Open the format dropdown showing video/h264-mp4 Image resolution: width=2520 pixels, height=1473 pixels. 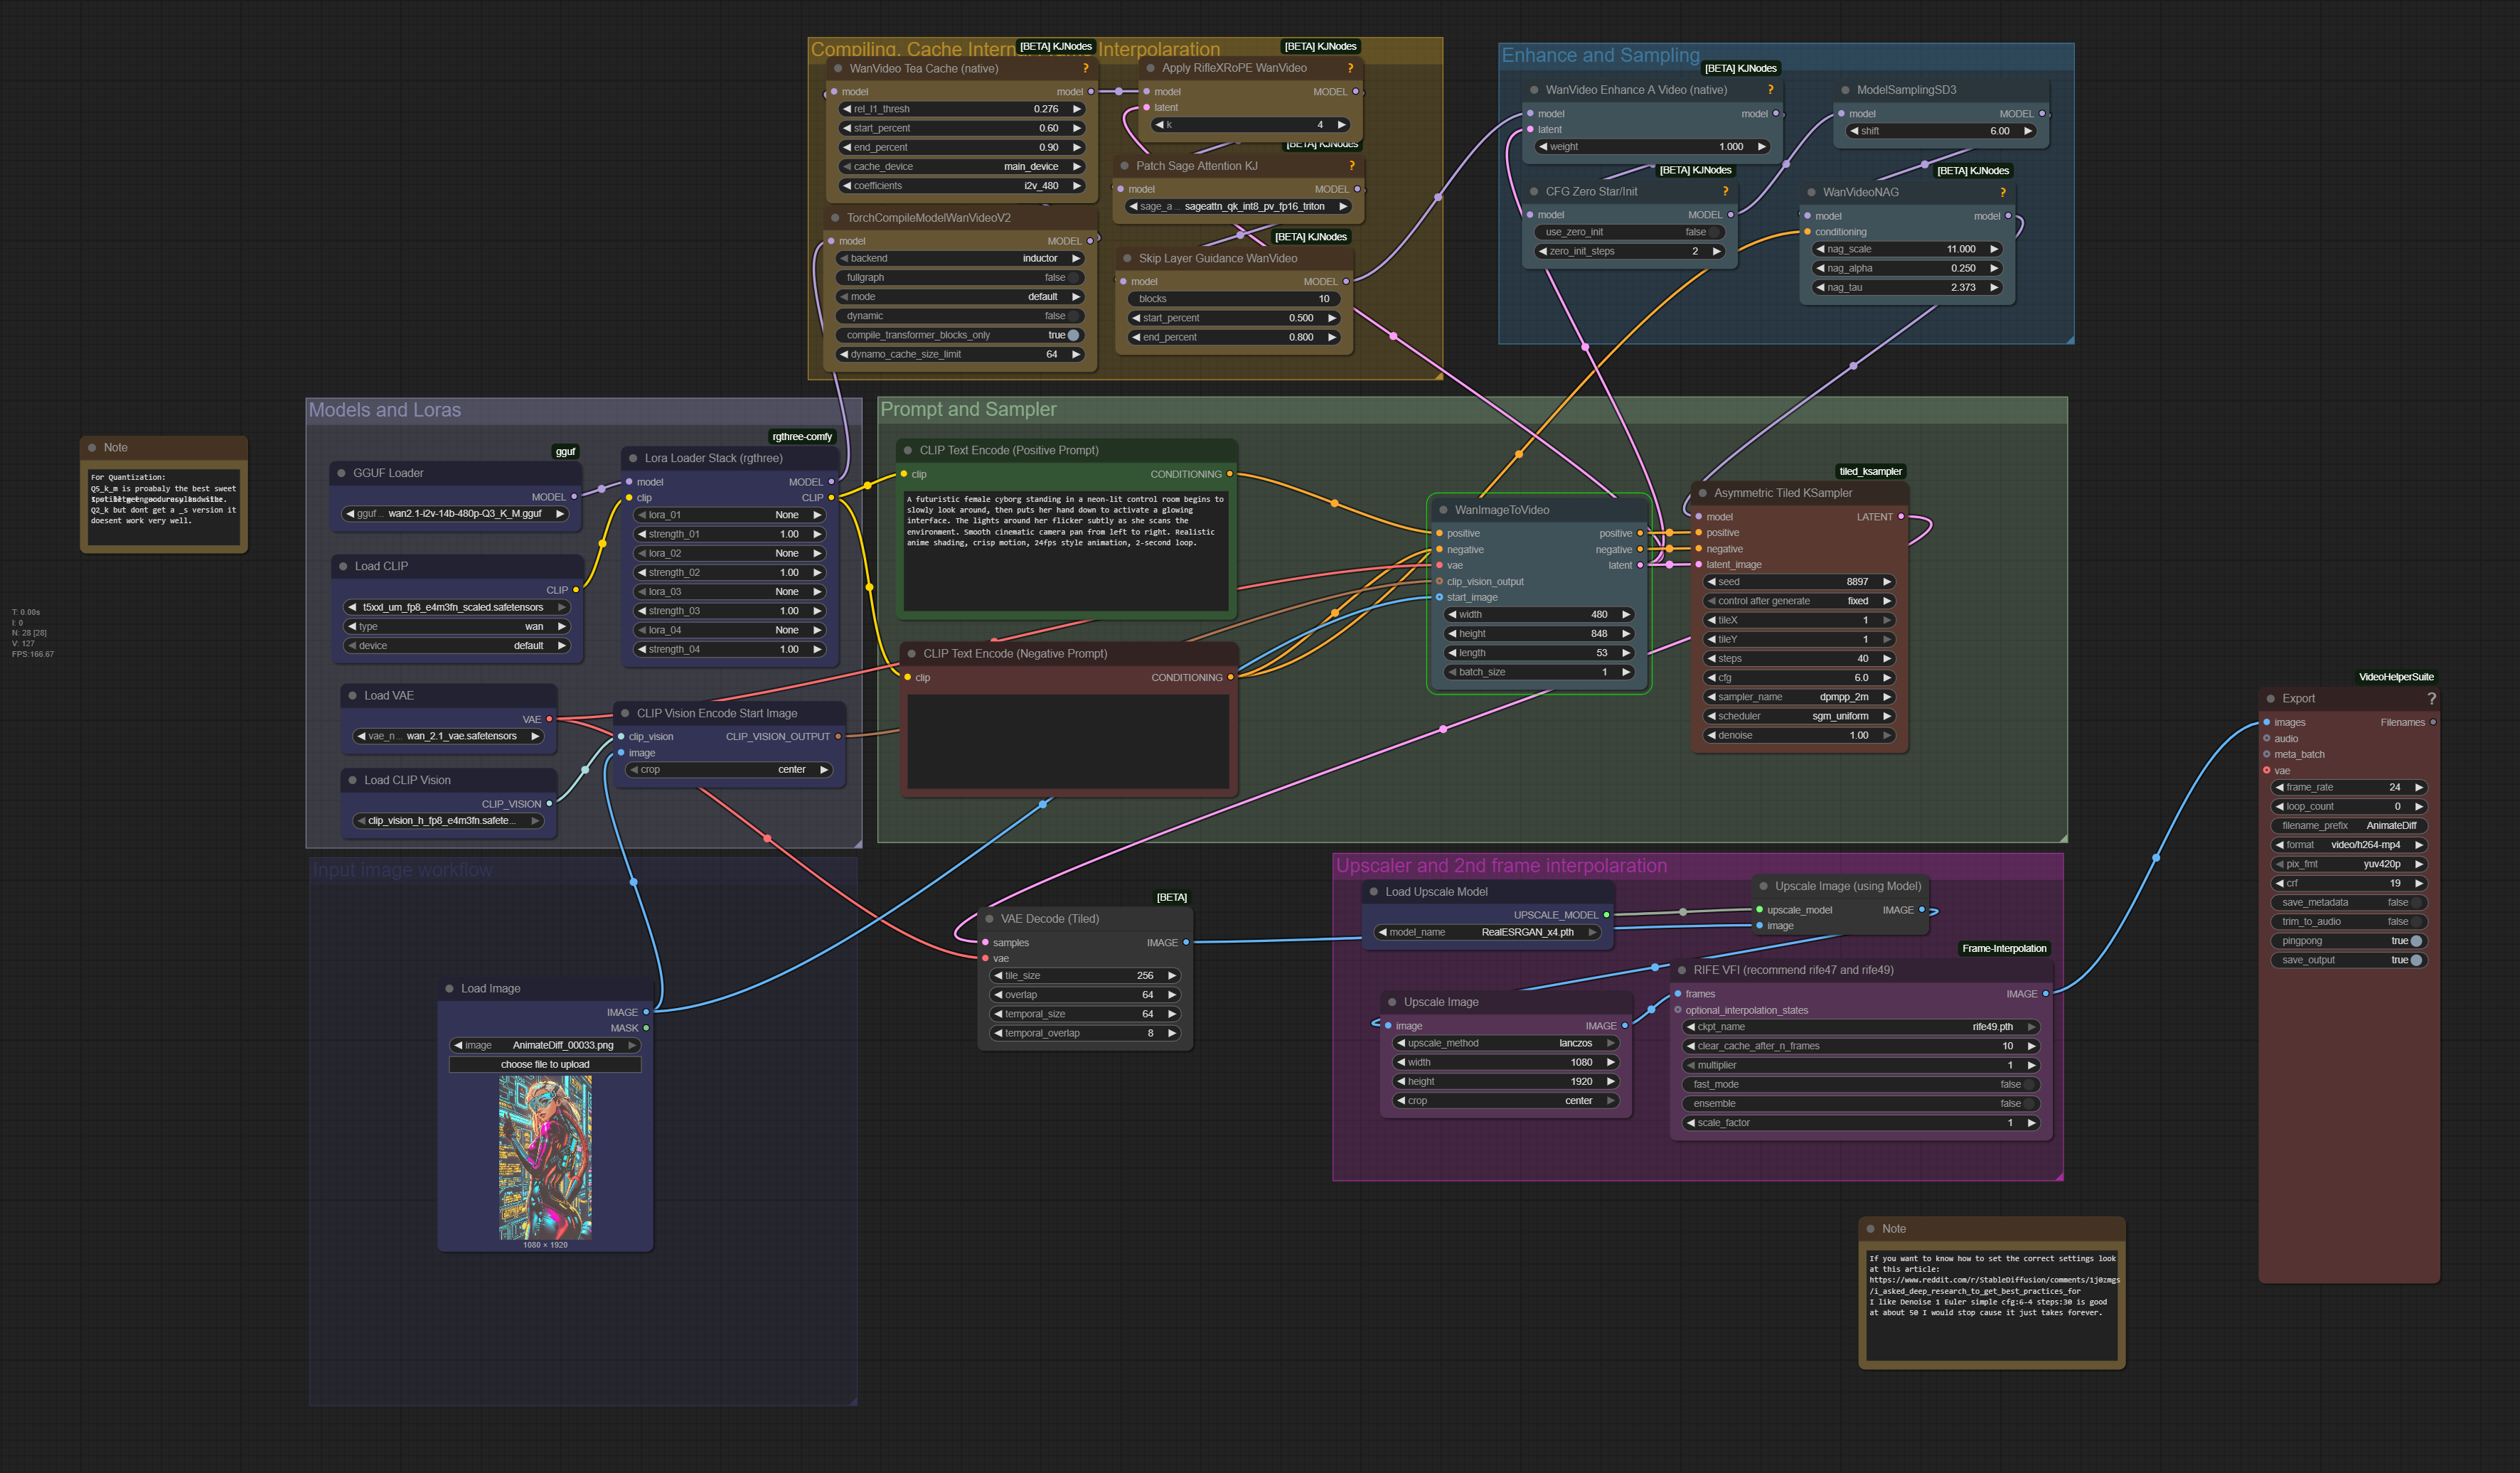(2348, 845)
